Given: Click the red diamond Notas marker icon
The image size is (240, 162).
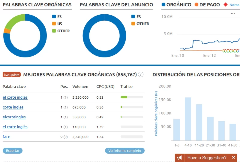Looking at the screenshot, I should tap(226, 5).
